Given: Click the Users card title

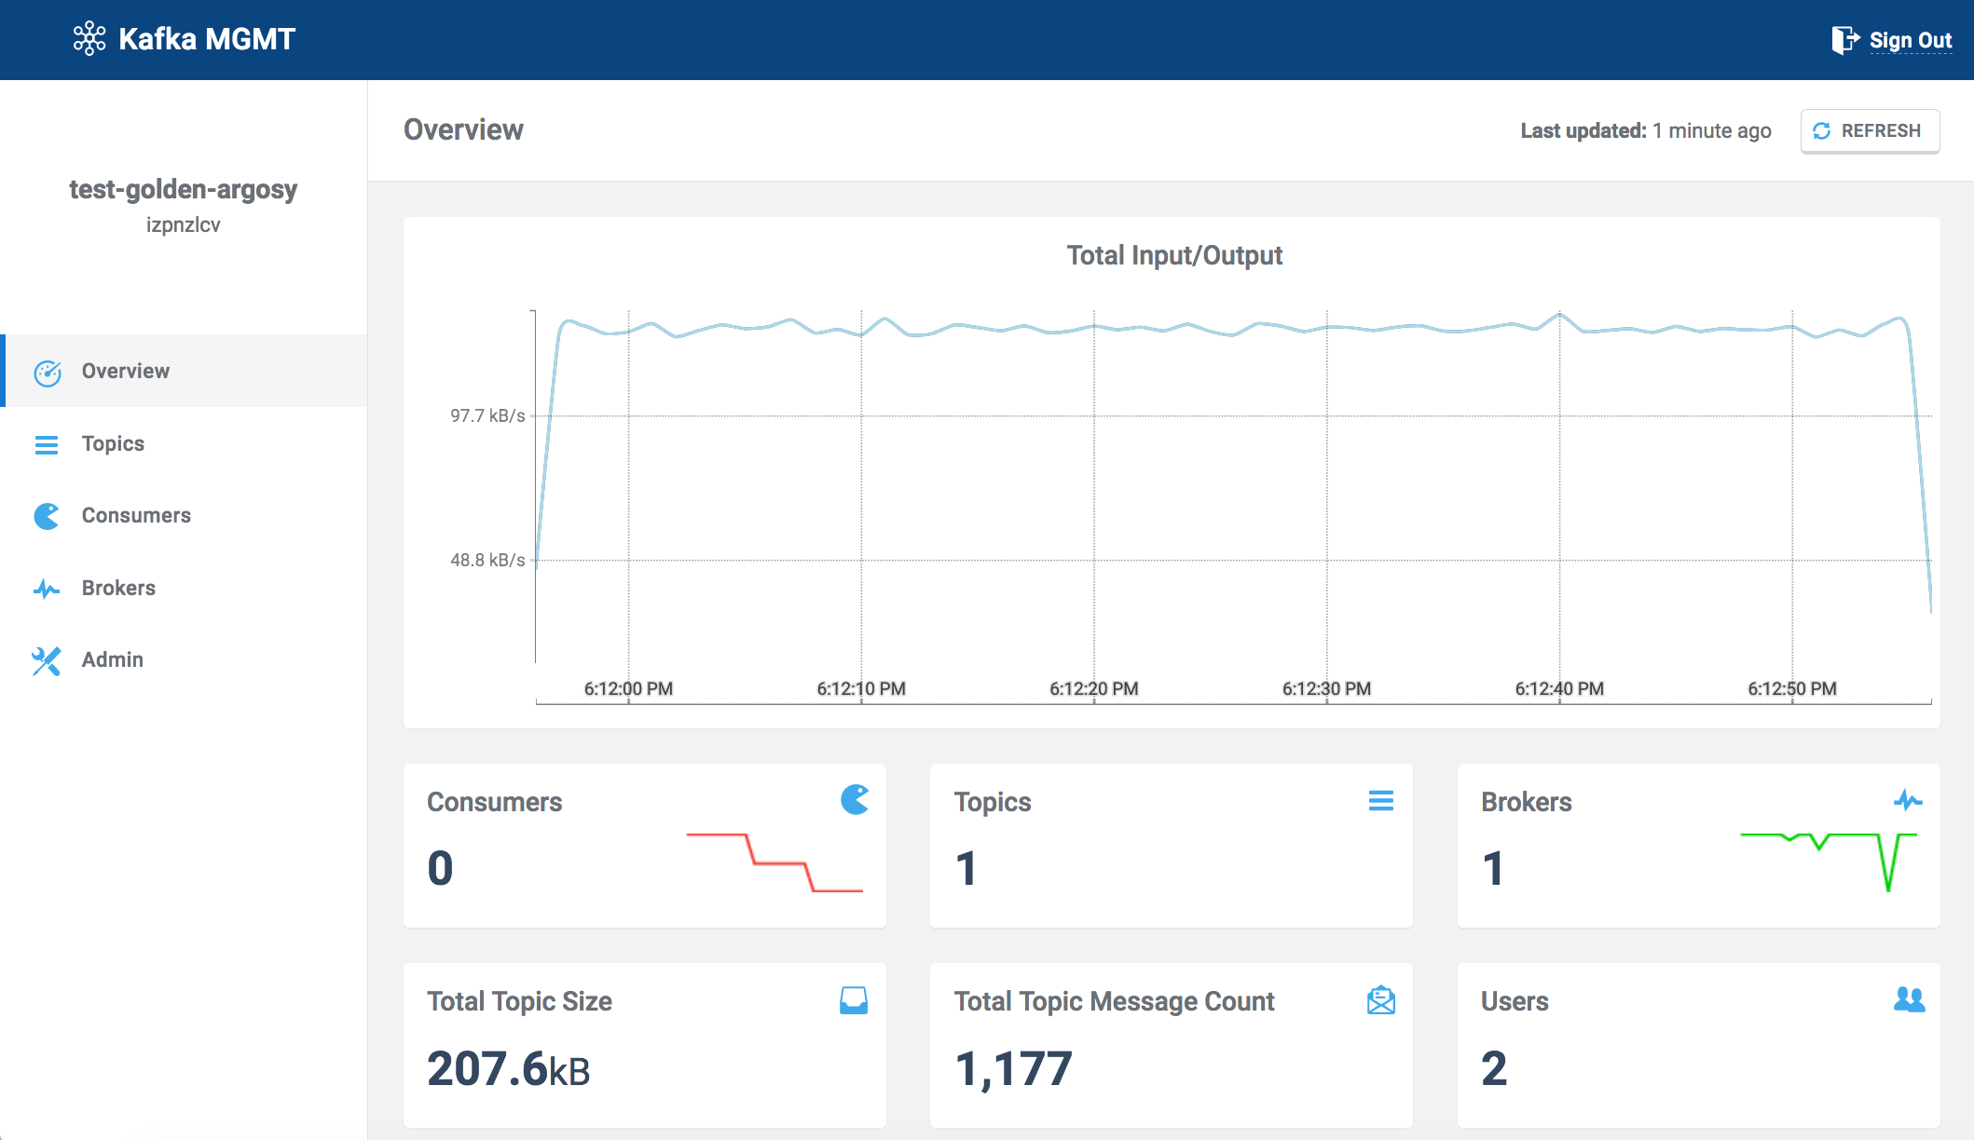Looking at the screenshot, I should (x=1515, y=1001).
